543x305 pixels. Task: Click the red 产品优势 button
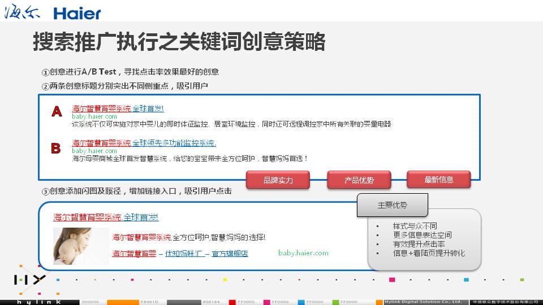(359, 180)
